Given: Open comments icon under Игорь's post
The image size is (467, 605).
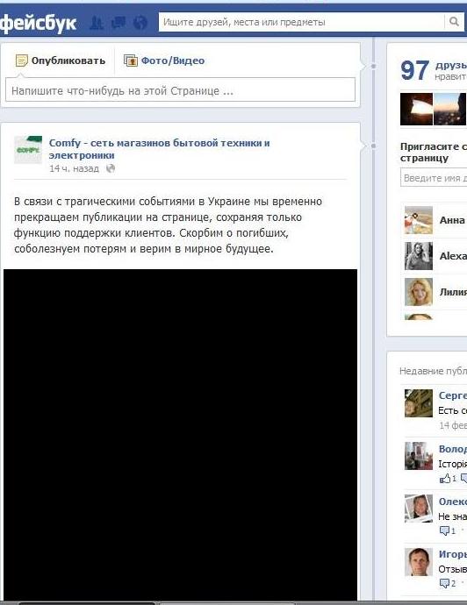Looking at the screenshot, I should (444, 583).
